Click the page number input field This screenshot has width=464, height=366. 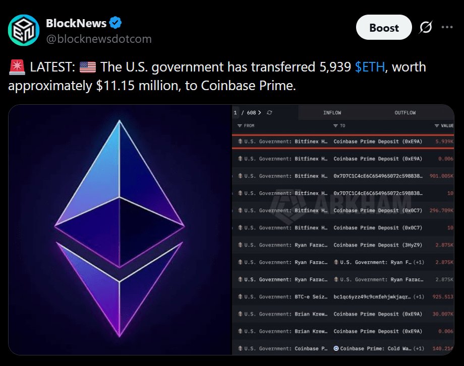tap(235, 113)
